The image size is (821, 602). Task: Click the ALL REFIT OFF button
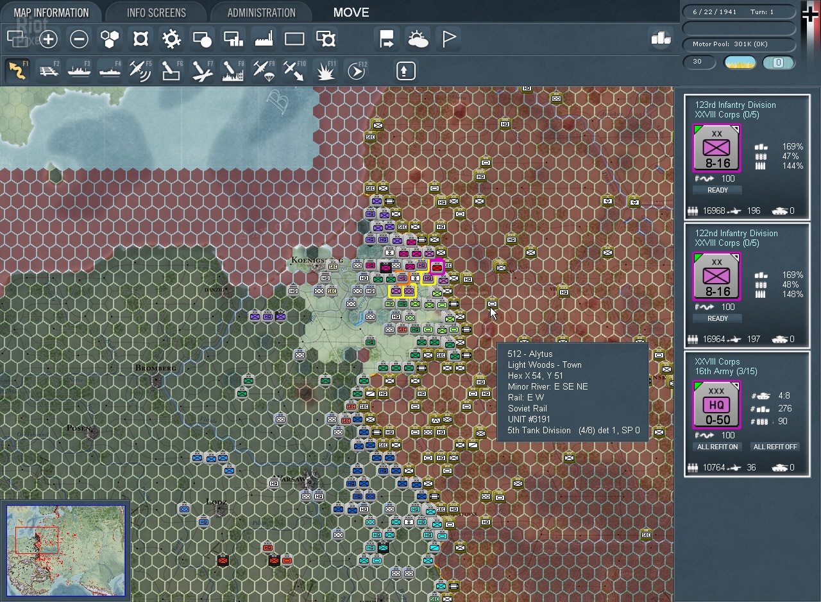click(x=775, y=447)
